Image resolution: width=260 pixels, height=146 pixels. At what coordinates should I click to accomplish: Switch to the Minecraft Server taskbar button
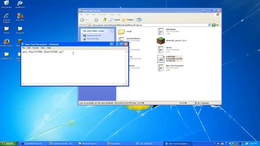(91, 144)
